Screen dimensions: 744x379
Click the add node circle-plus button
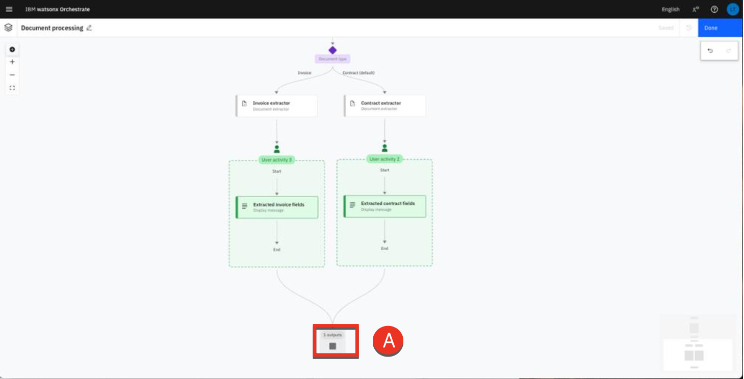[x=12, y=49]
